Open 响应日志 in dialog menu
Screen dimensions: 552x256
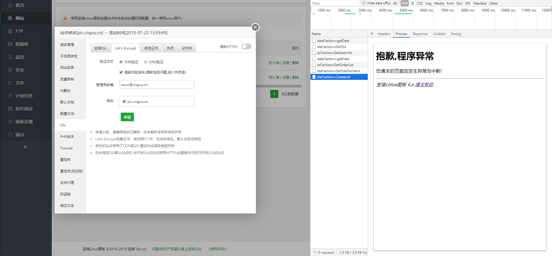pyautogui.click(x=70, y=205)
